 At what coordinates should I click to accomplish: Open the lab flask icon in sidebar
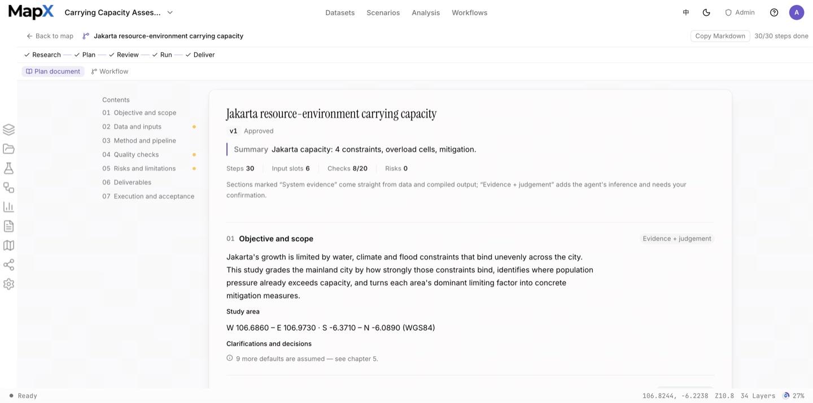(x=8, y=168)
